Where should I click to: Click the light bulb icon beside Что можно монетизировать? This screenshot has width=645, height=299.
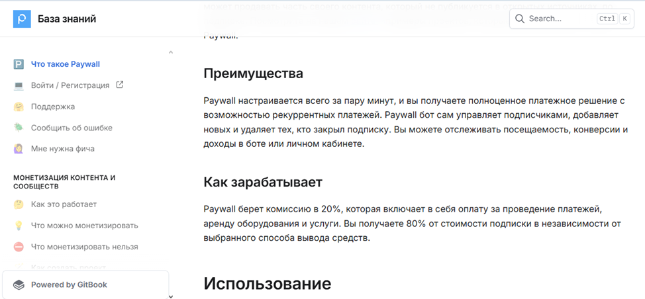tap(19, 226)
